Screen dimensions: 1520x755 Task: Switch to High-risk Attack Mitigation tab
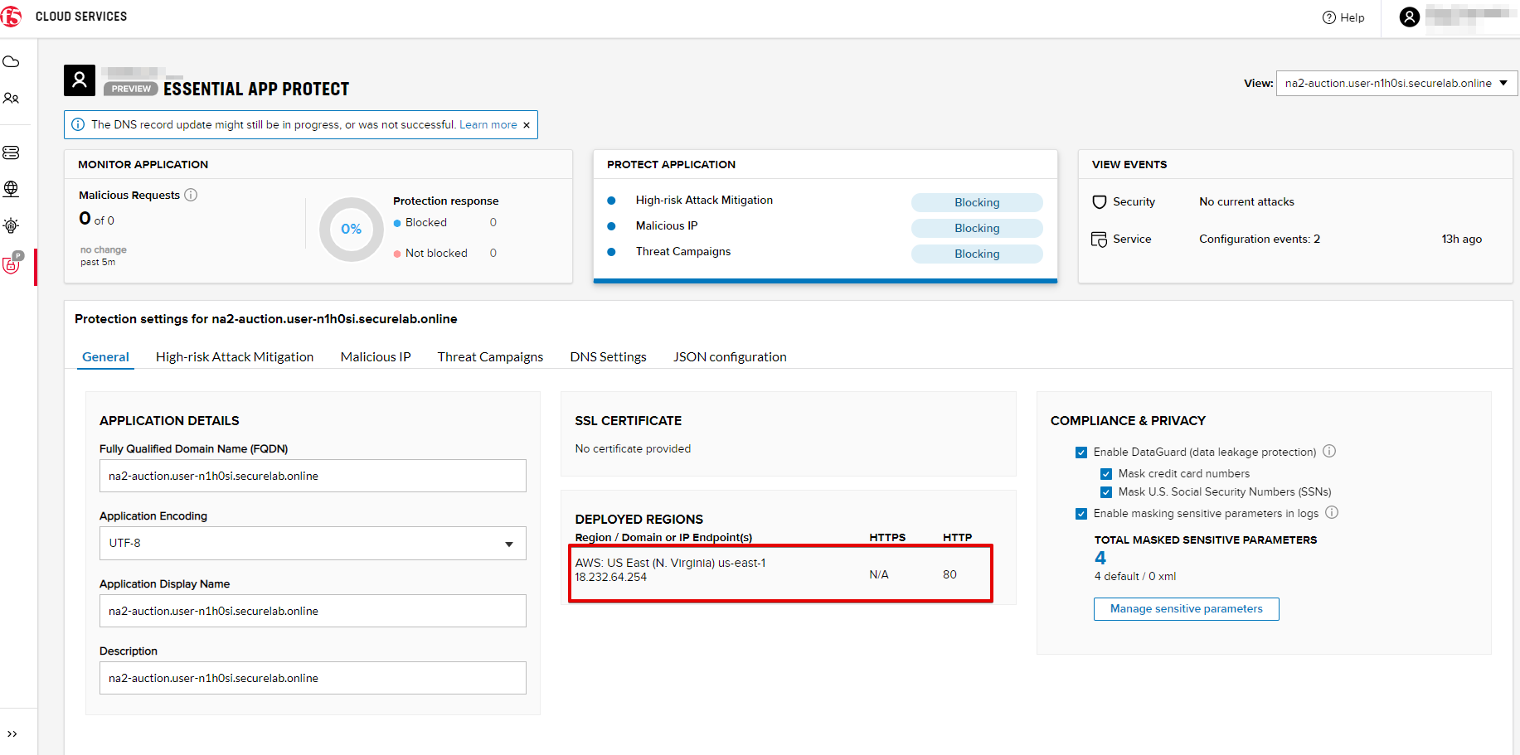point(235,357)
